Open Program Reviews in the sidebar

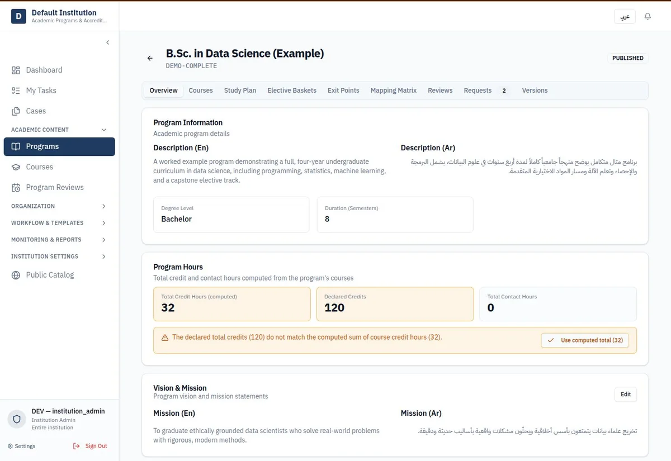[x=59, y=188]
